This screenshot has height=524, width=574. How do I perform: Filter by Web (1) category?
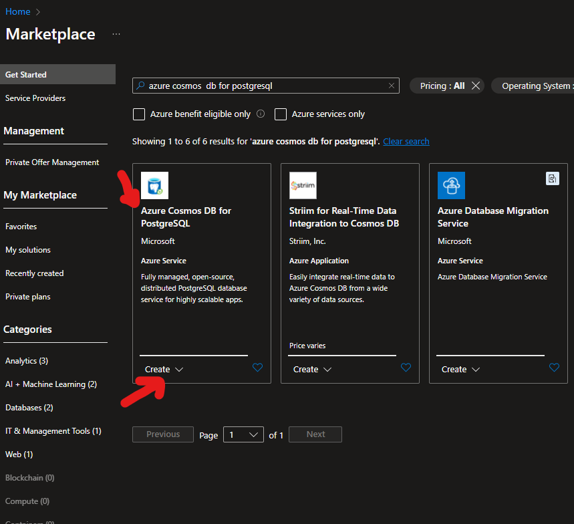pyautogui.click(x=19, y=454)
